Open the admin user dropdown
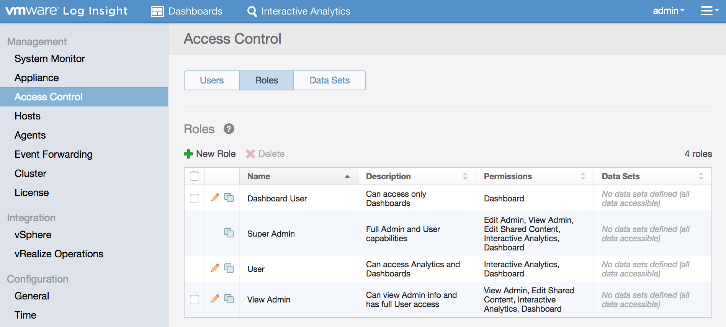Viewport: 726px width, 327px height. pos(668,11)
